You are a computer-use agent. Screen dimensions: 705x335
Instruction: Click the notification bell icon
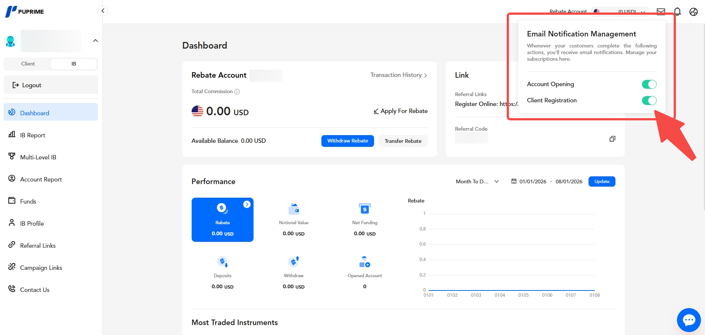[x=677, y=12]
